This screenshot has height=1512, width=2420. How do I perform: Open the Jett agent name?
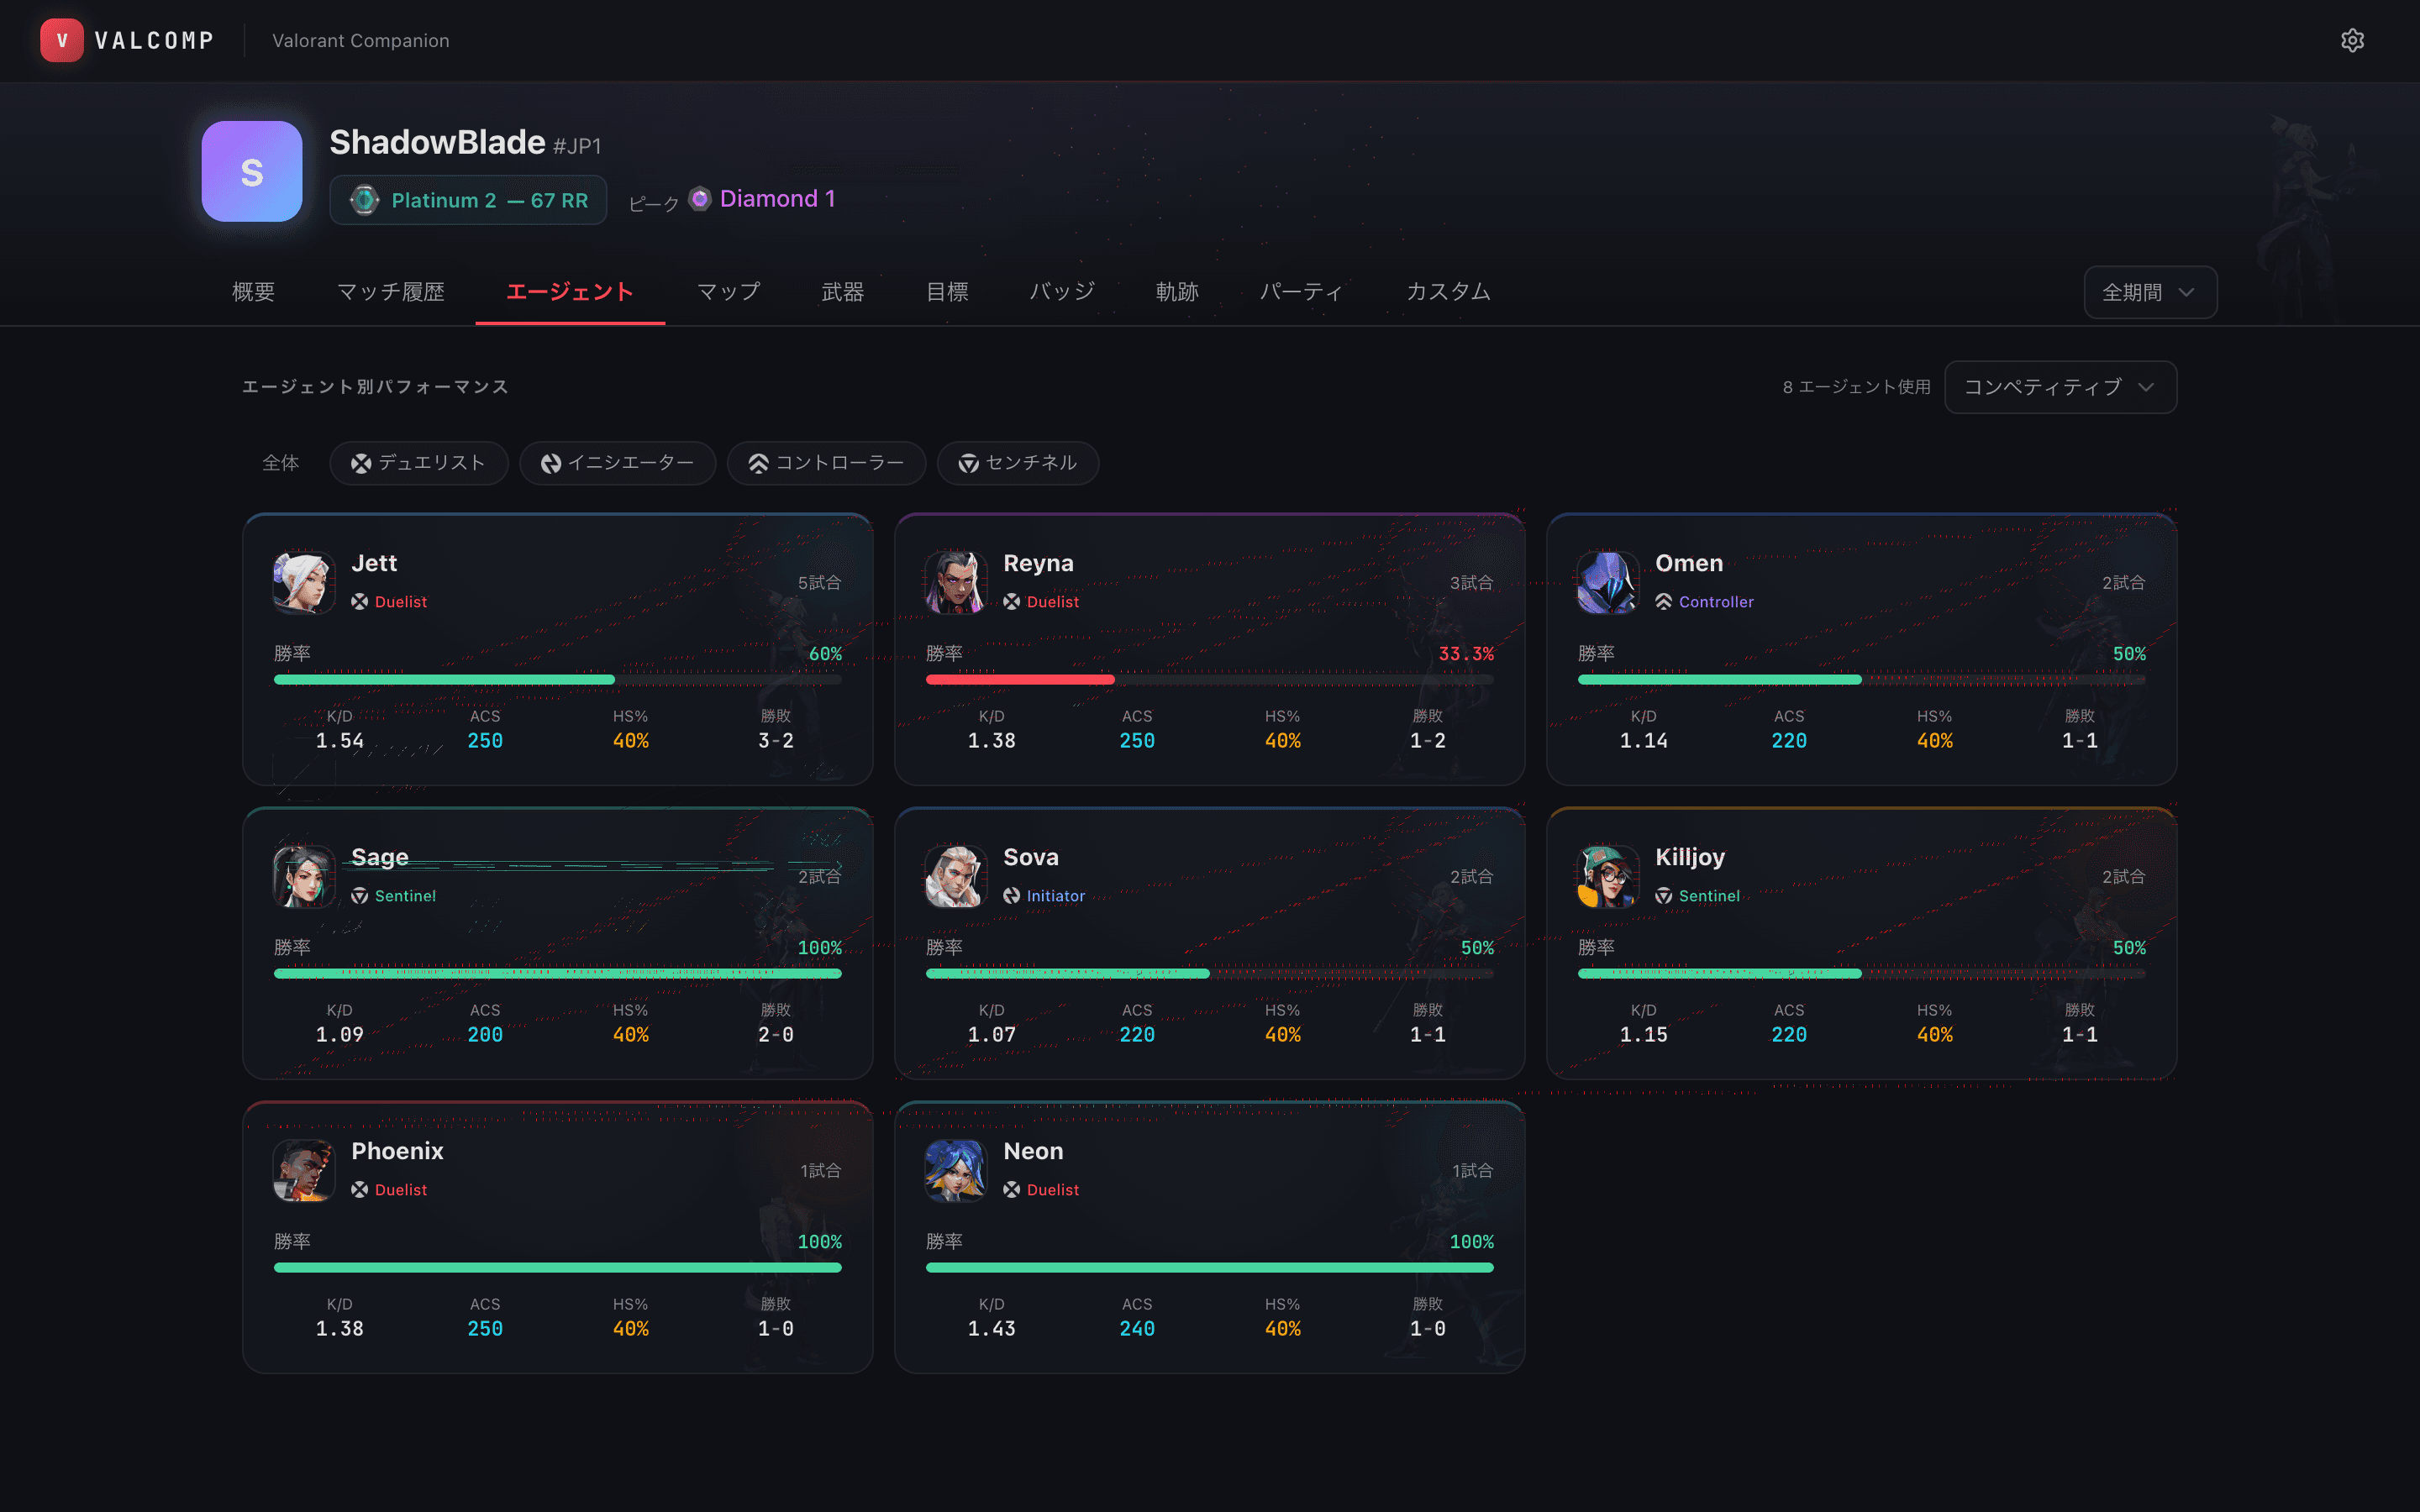tap(375, 563)
